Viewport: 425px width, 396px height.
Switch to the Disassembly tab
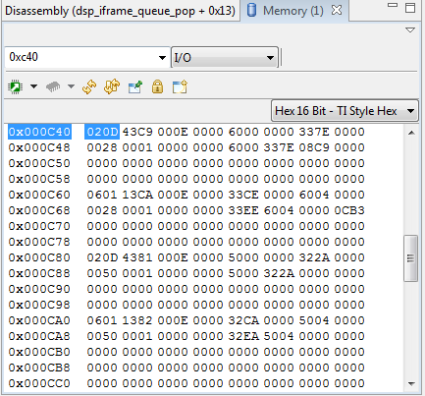[121, 11]
